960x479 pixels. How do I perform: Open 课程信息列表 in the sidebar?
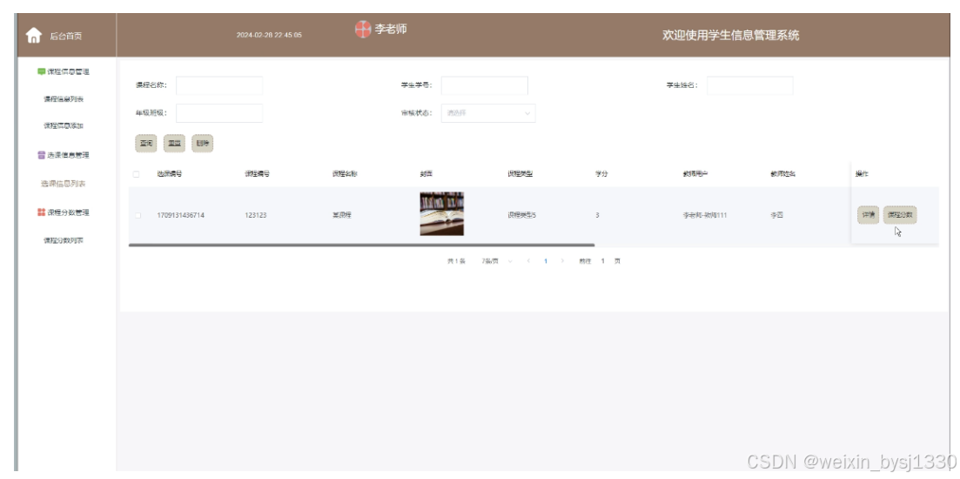click(64, 98)
